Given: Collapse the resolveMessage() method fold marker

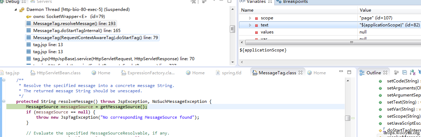Looking at the screenshot, I should pyautogui.click(x=4, y=101).
